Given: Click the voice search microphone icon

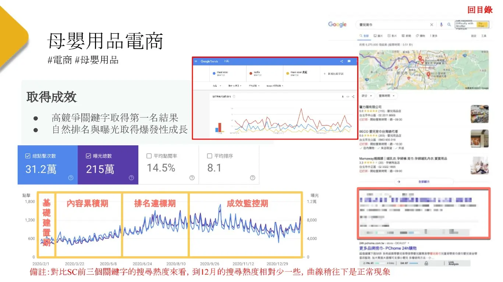Looking at the screenshot, I should pos(441,25).
